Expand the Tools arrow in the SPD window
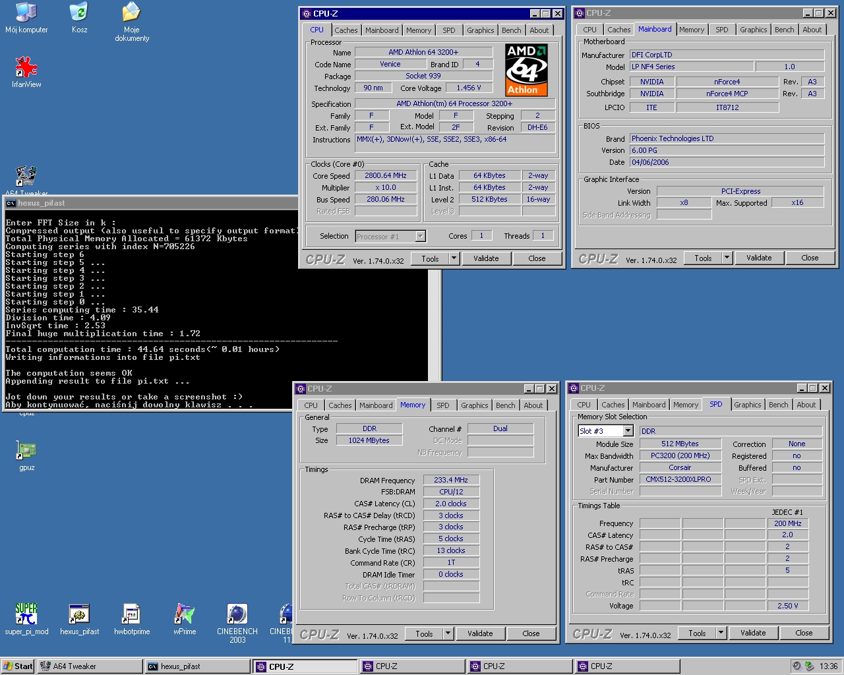This screenshot has height=675, width=844. (x=721, y=633)
